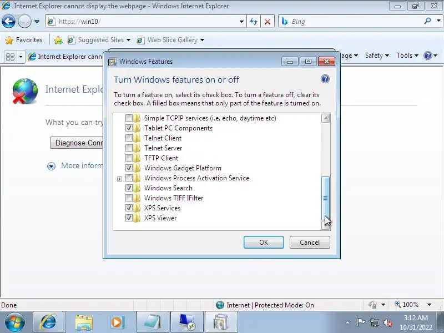Select the Internet Explorer cannot display tab
The image size is (444, 333).
click(65, 57)
